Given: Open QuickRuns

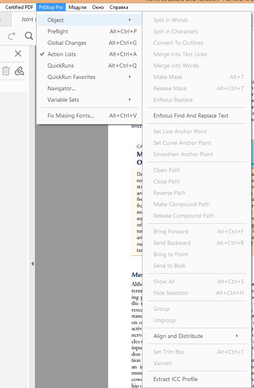Looking at the screenshot, I should click(89, 65).
